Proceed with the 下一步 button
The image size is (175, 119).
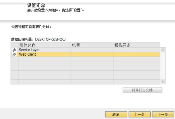point(163,115)
